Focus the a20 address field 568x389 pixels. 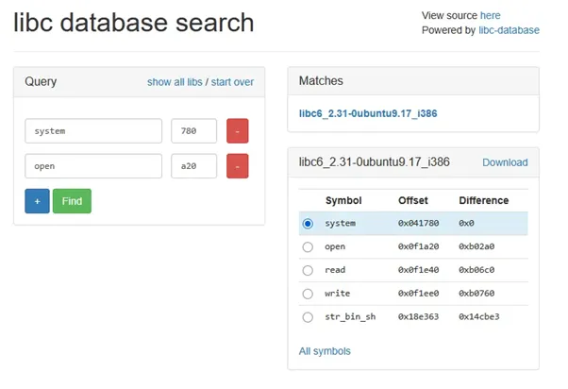(193, 166)
